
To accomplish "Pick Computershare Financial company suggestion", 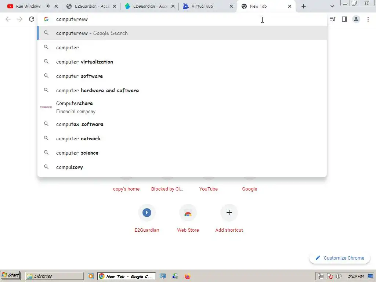I will pyautogui.click(x=182, y=107).
